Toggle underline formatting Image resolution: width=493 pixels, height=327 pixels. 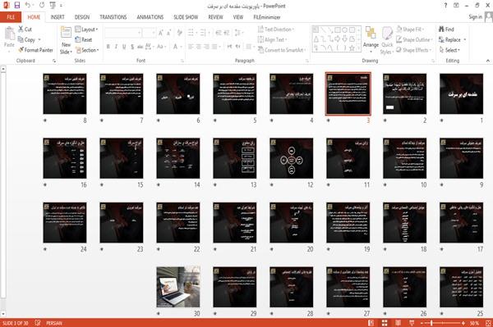(124, 47)
